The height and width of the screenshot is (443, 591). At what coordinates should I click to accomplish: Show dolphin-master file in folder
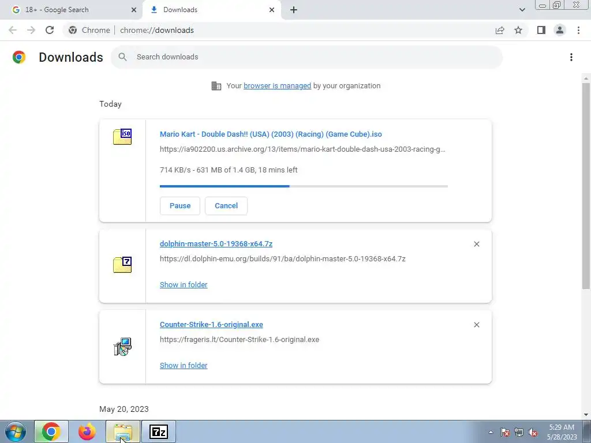(184, 285)
